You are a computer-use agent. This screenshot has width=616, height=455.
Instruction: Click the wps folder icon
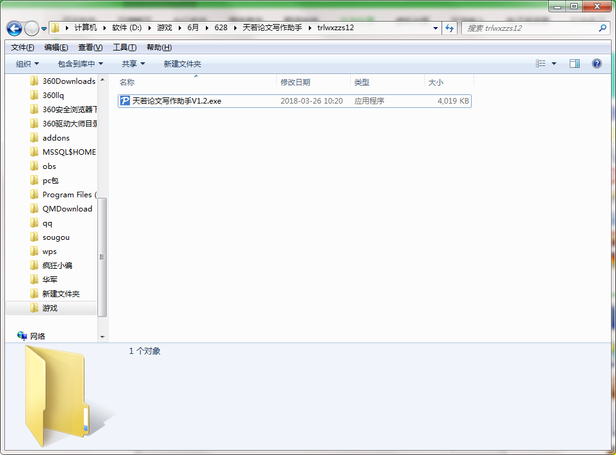tap(34, 252)
